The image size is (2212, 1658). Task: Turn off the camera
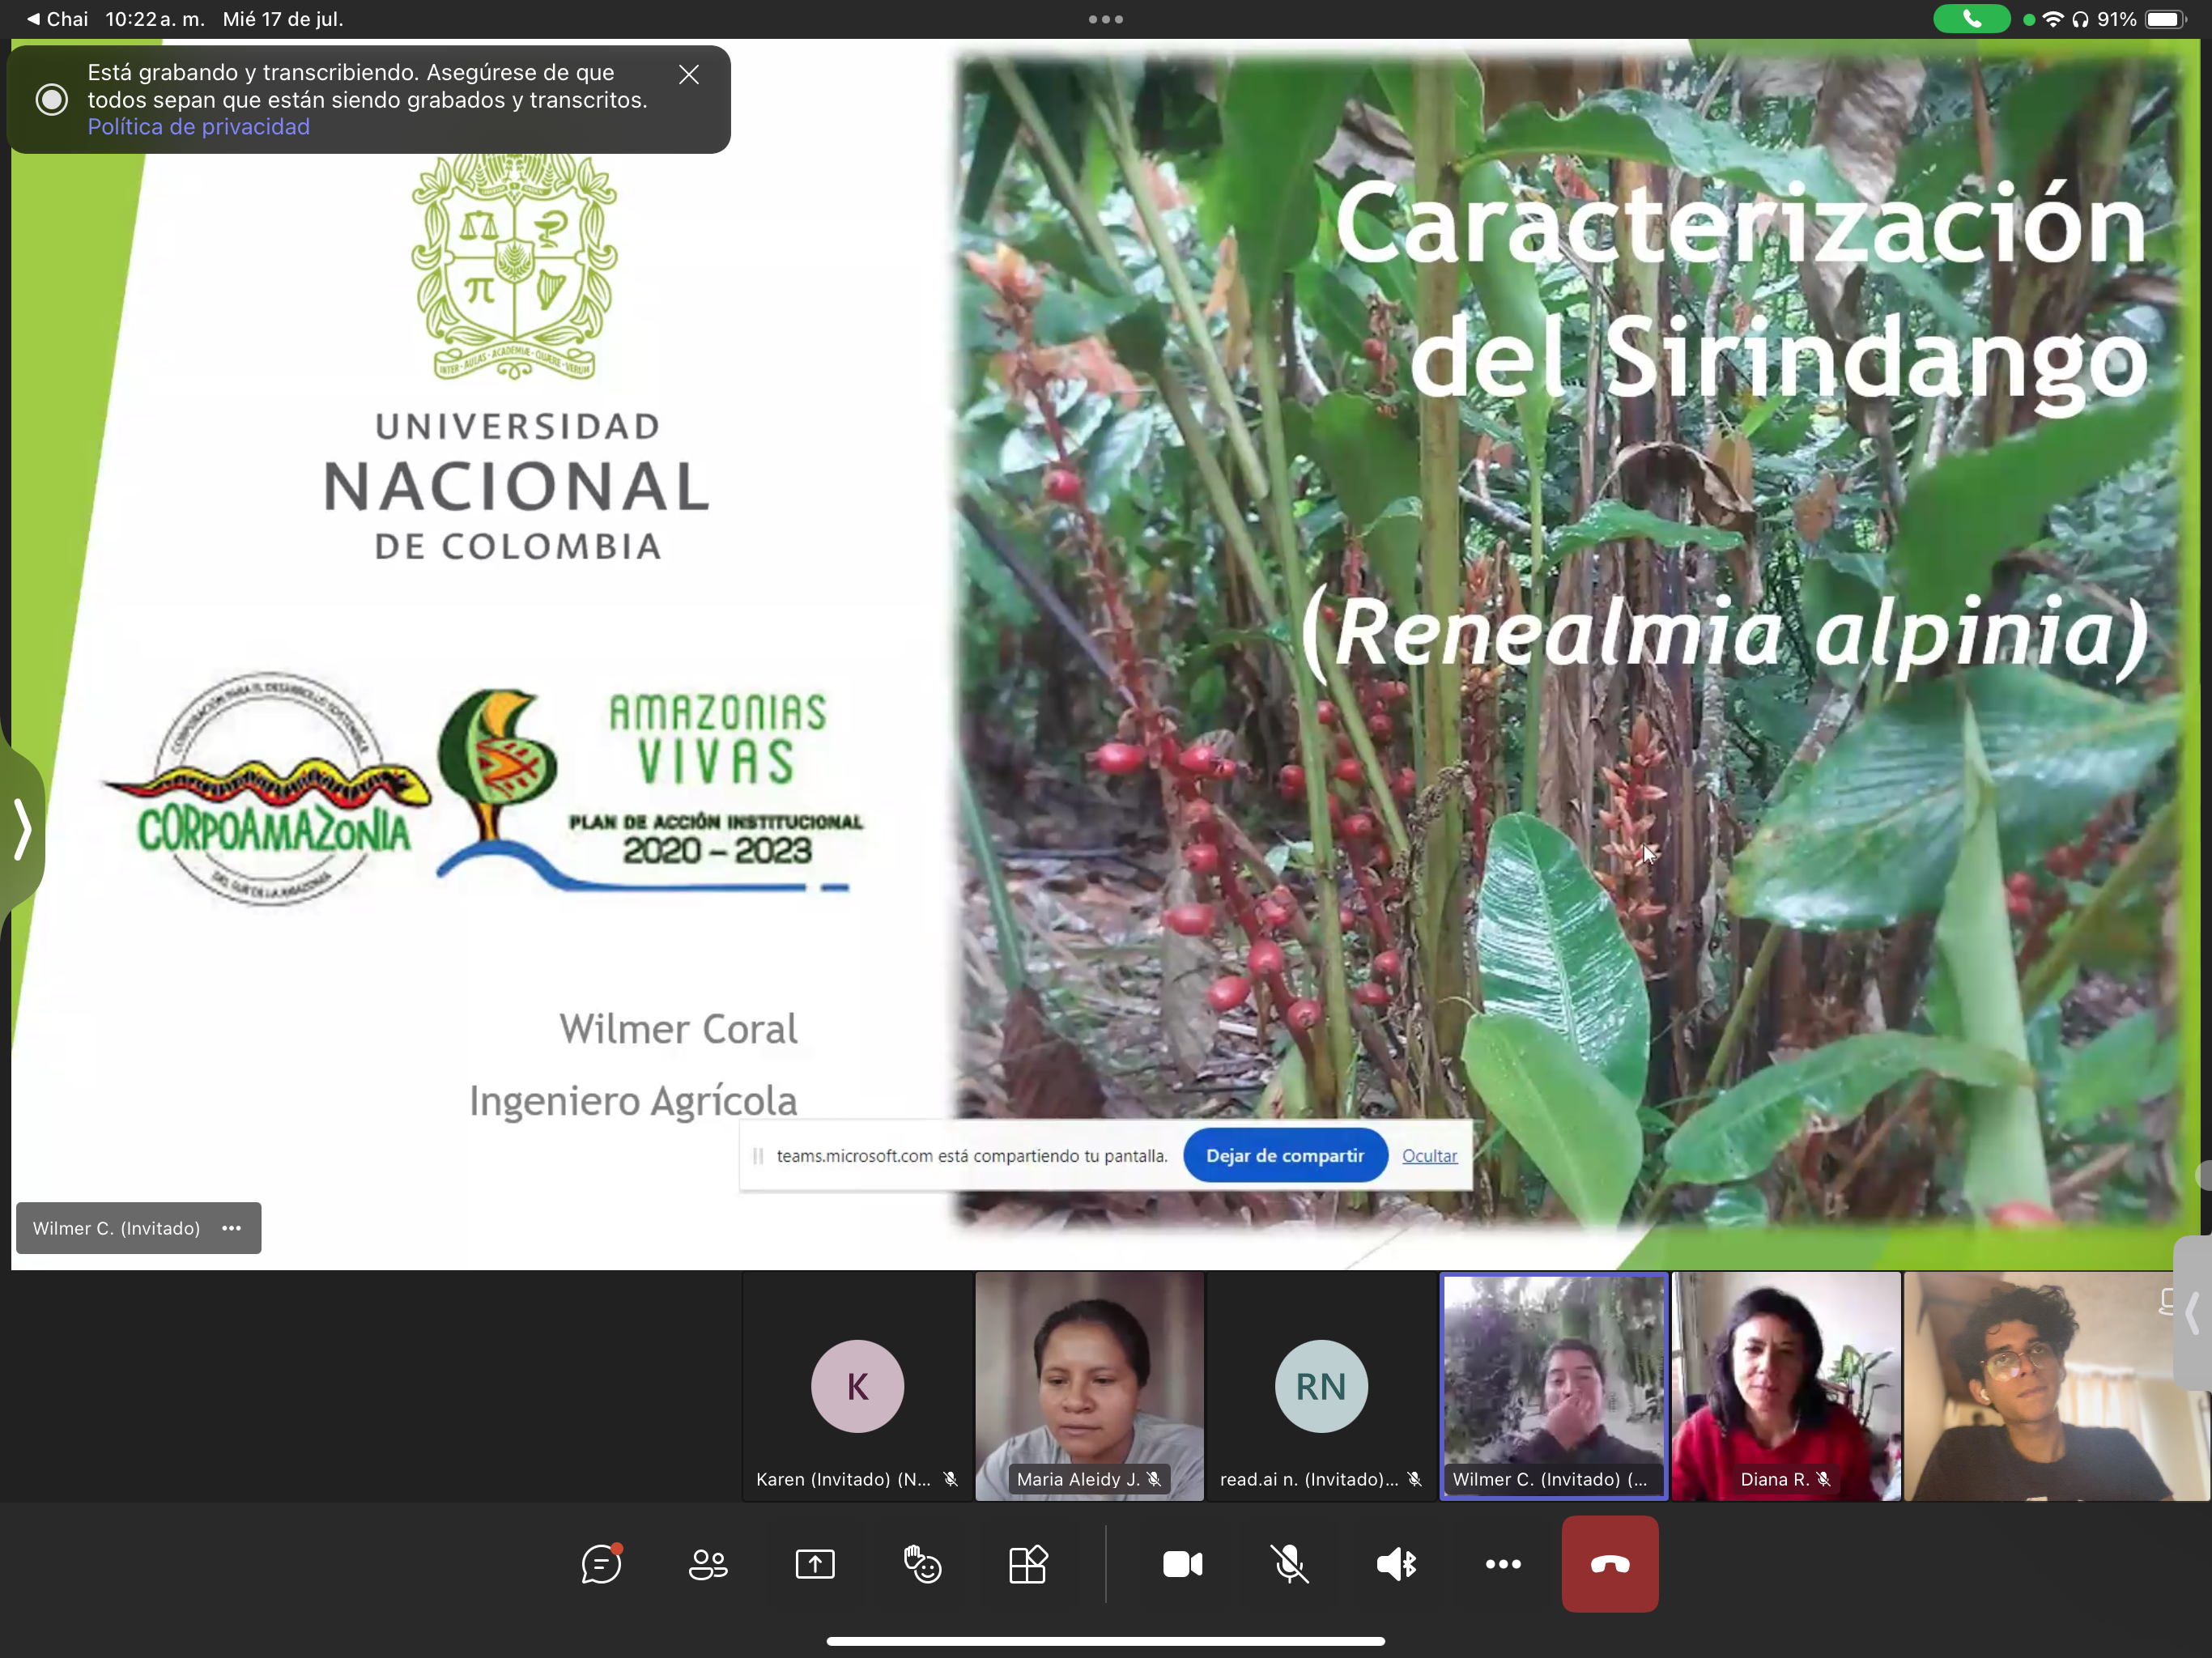(1182, 1564)
